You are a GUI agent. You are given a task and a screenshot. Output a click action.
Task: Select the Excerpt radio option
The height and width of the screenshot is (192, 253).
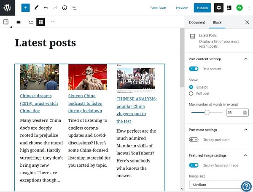pyautogui.click(x=191, y=87)
